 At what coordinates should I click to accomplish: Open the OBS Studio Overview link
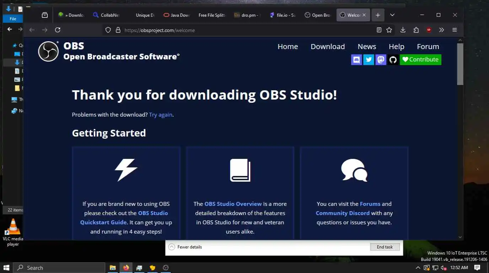pyautogui.click(x=233, y=204)
